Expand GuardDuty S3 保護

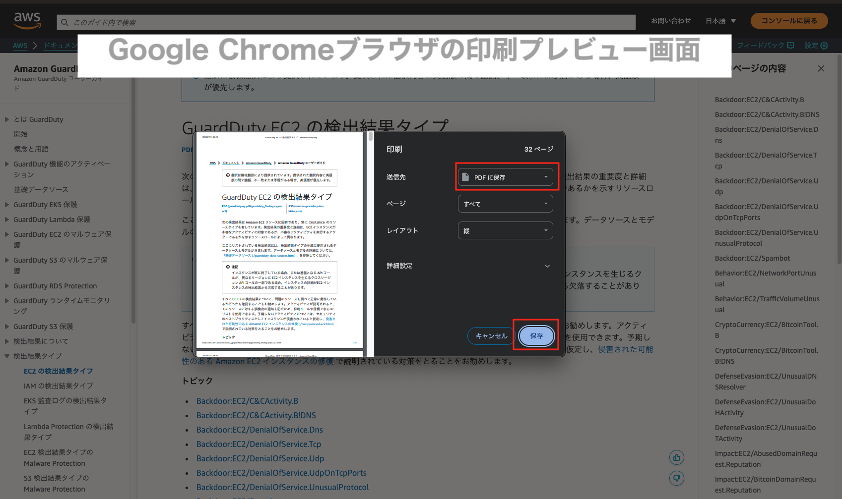click(x=7, y=327)
